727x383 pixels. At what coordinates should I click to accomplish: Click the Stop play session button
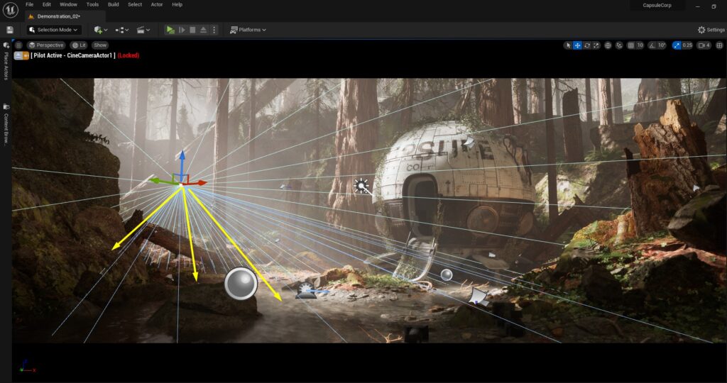click(x=192, y=30)
